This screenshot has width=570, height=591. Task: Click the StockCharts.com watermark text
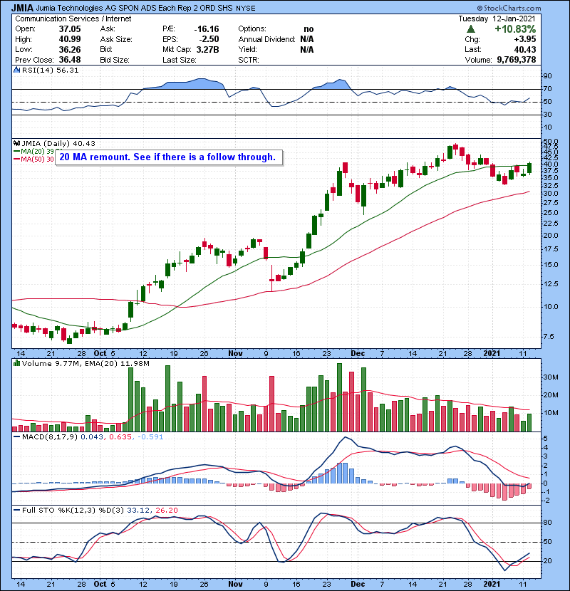(509, 8)
